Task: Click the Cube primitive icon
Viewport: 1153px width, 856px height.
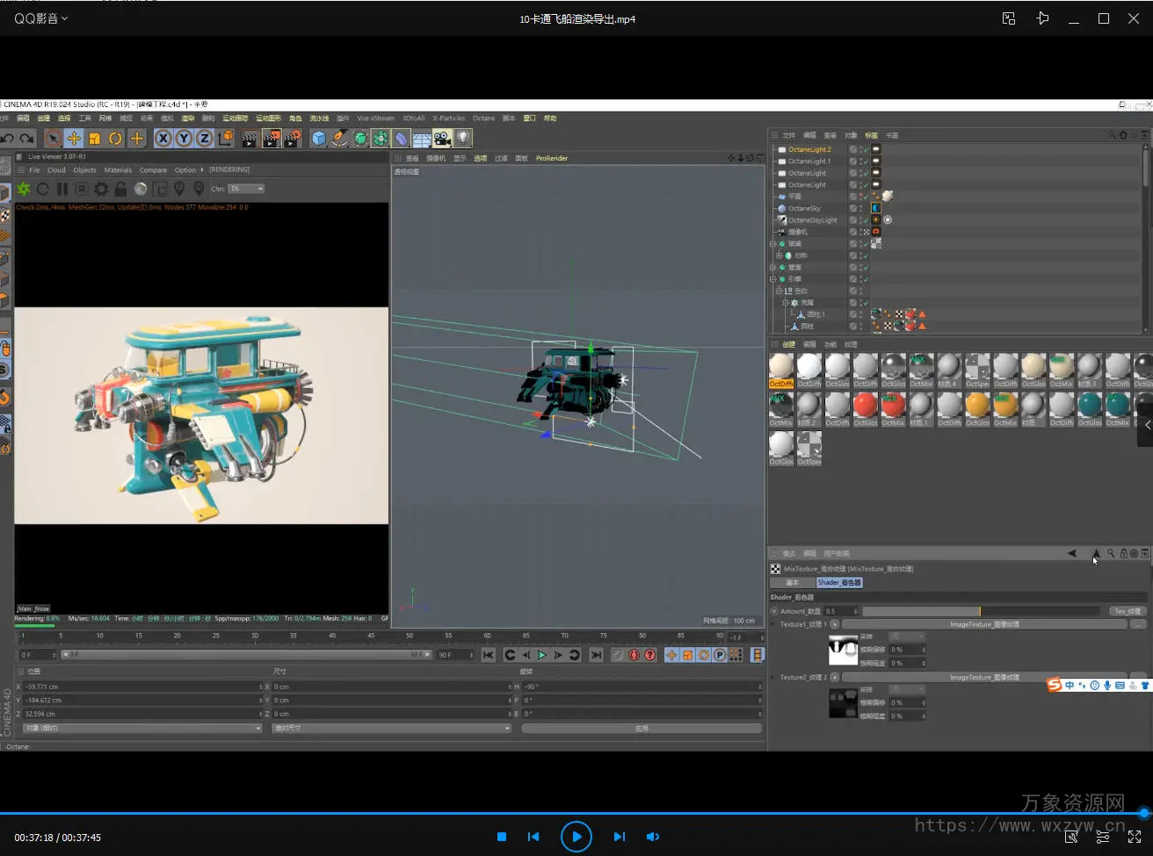Action: tap(319, 139)
